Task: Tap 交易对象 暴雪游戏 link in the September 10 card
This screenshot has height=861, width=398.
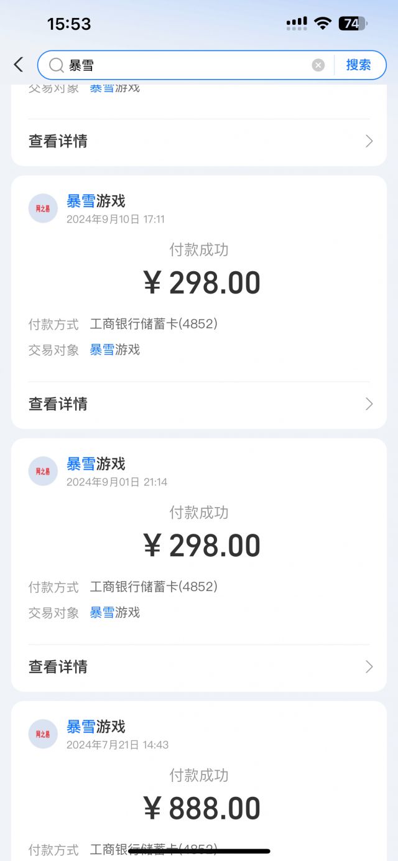Action: pyautogui.click(x=115, y=350)
